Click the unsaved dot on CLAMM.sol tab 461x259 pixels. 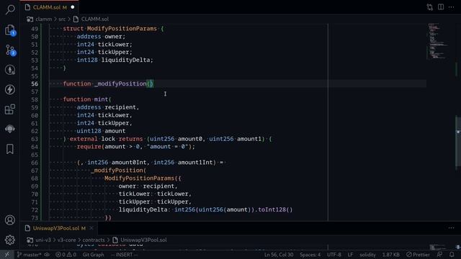pyautogui.click(x=73, y=7)
